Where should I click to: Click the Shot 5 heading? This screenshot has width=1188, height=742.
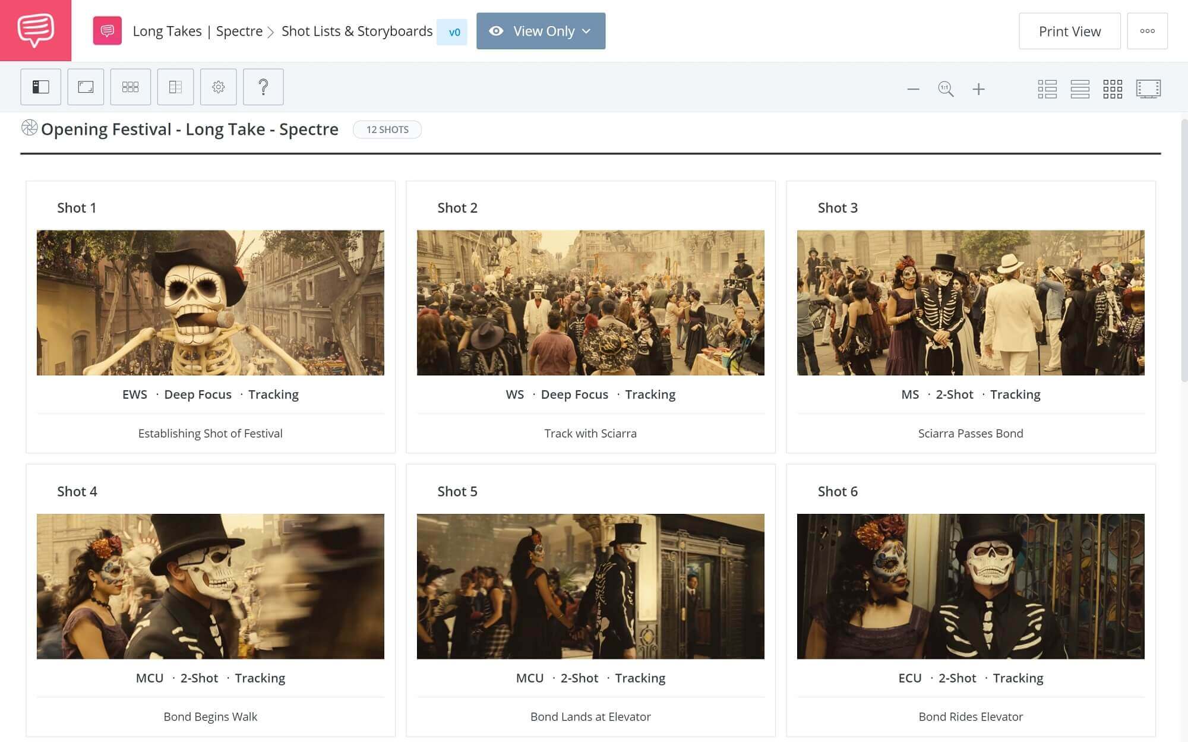[457, 491]
